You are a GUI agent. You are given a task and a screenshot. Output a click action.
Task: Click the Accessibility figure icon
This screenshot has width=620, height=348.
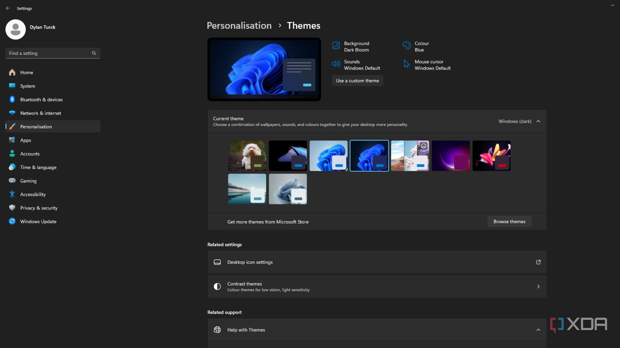tap(12, 194)
